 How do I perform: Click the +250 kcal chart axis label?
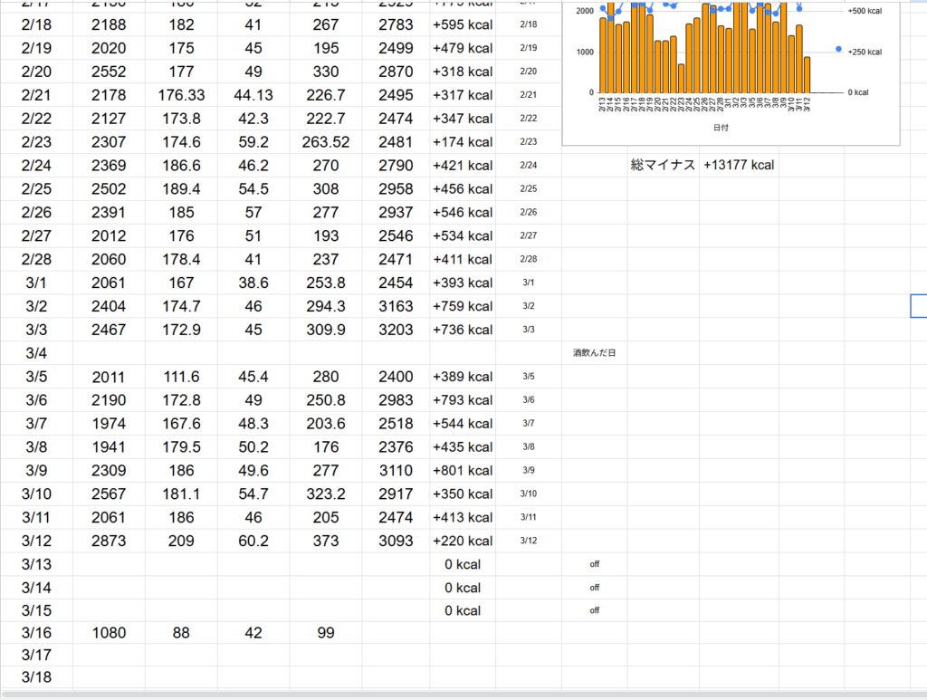pyautogui.click(x=864, y=52)
